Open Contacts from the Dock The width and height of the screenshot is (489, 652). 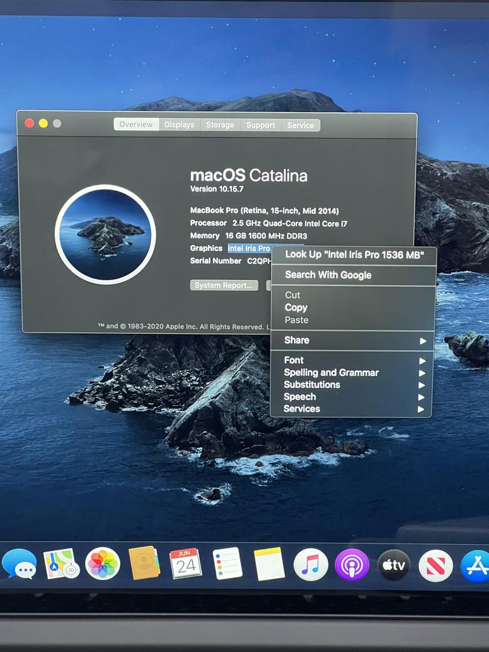pos(144,563)
